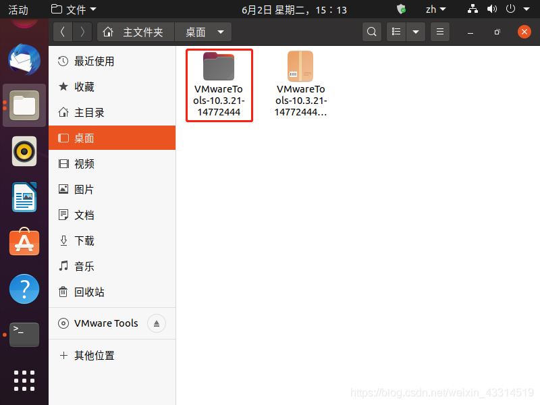Open the VMwareTools-10.3.21 folder

(x=219, y=67)
